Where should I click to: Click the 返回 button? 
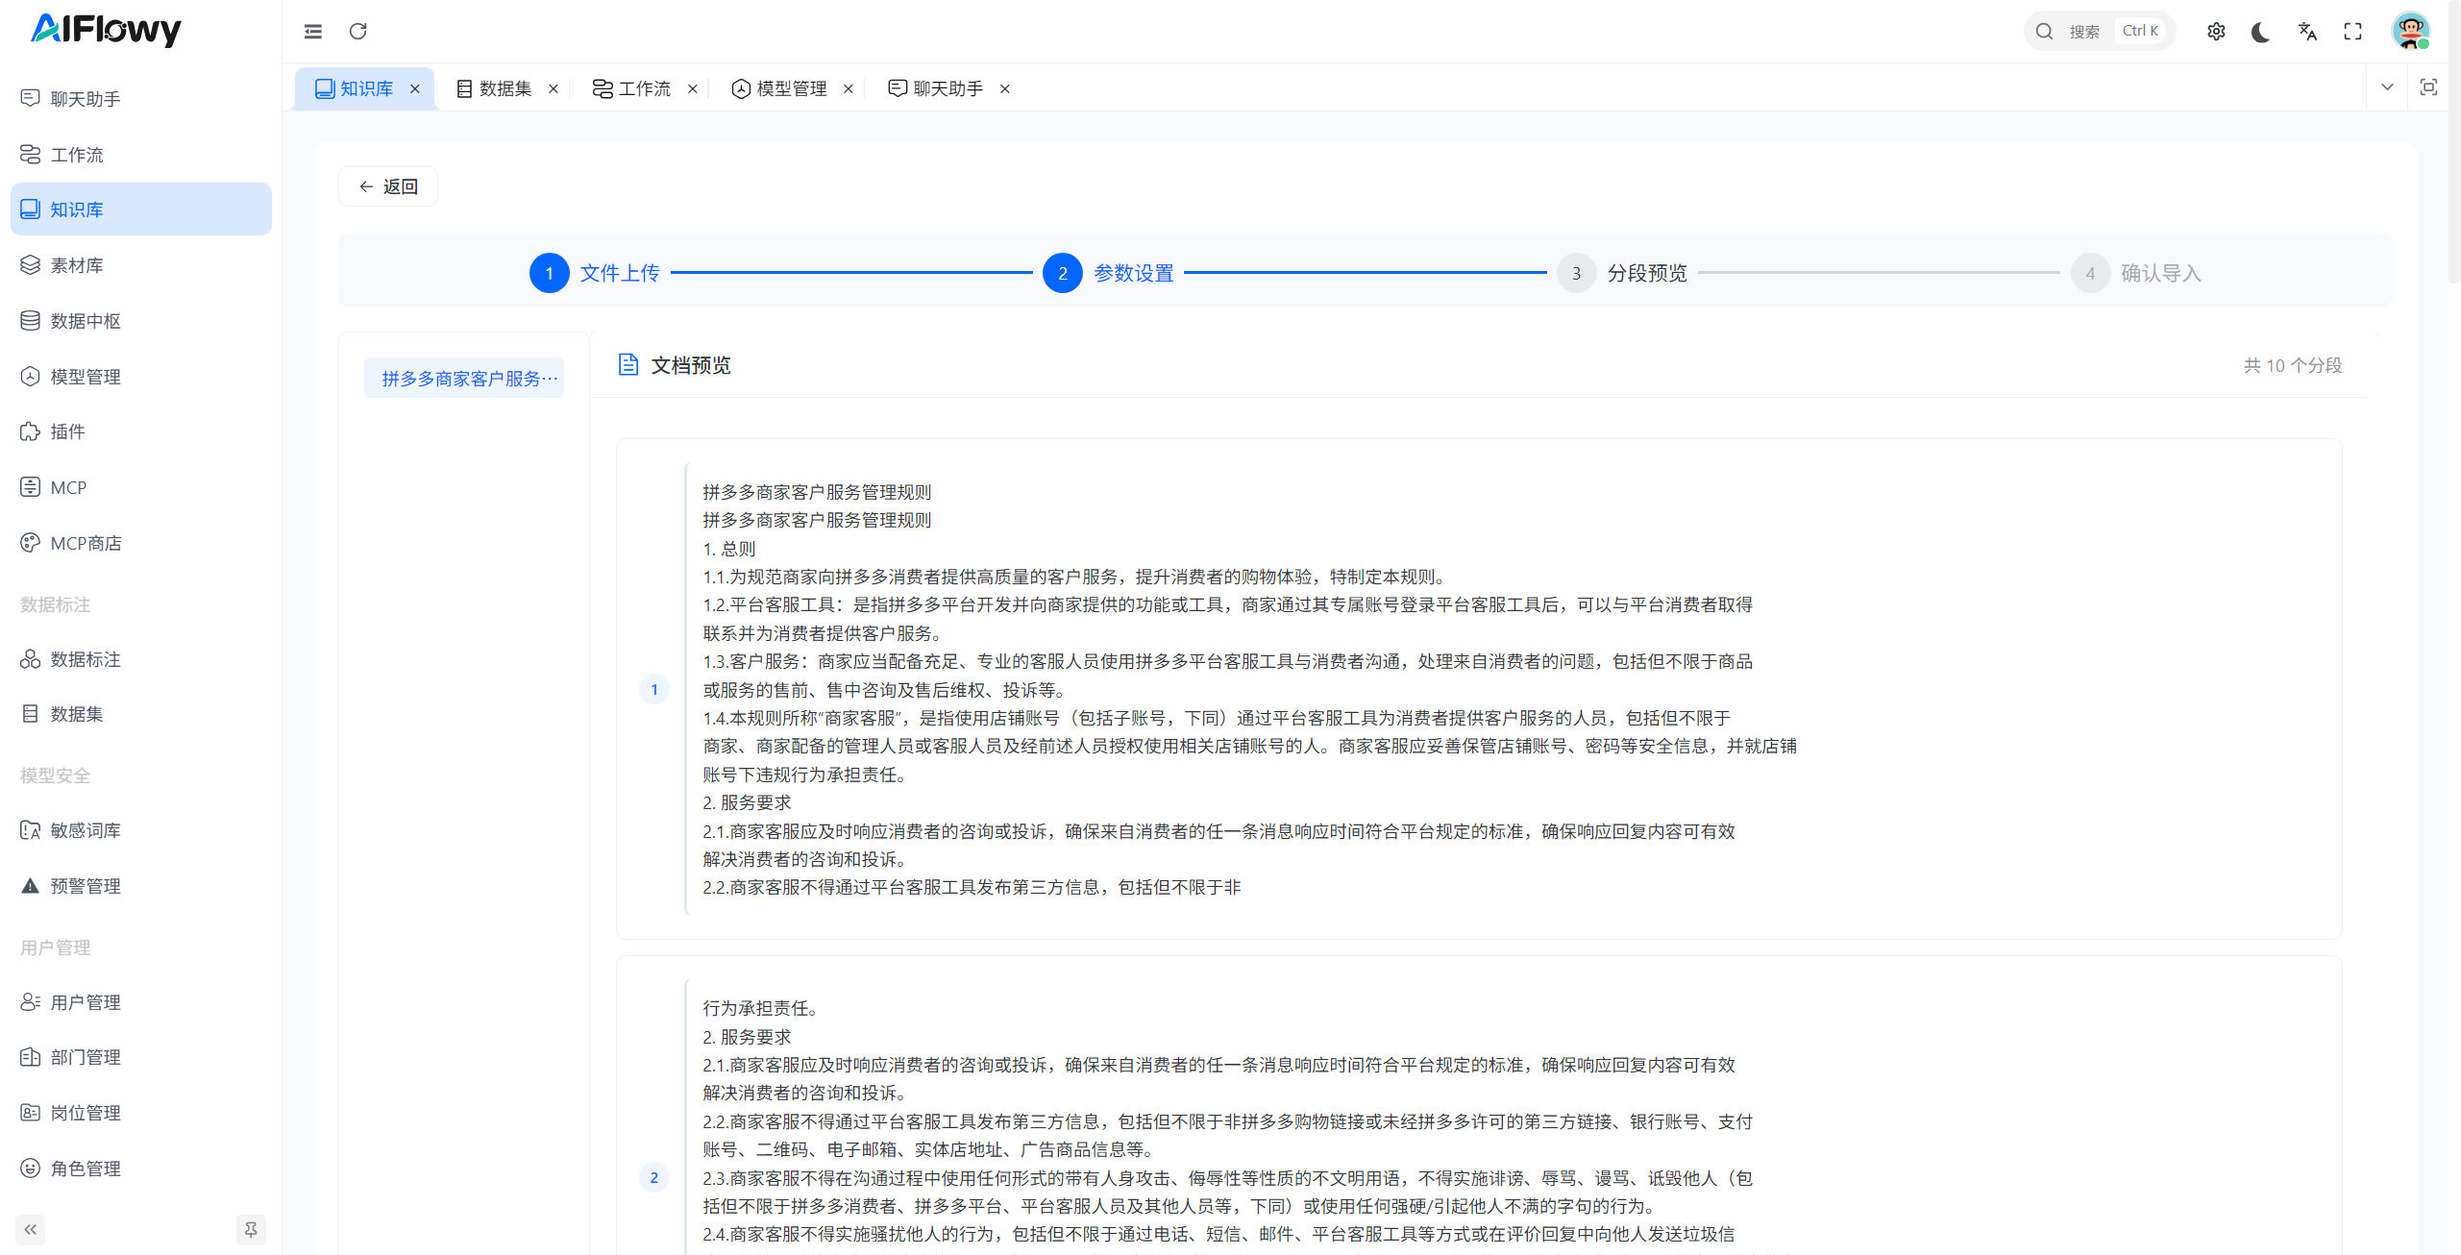(387, 185)
